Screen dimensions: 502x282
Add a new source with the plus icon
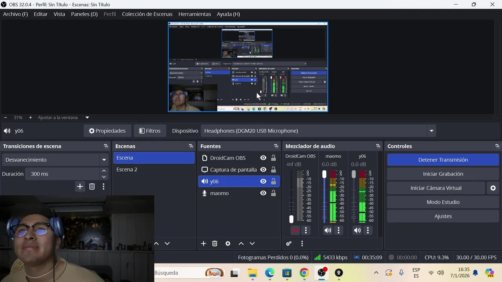(203, 244)
